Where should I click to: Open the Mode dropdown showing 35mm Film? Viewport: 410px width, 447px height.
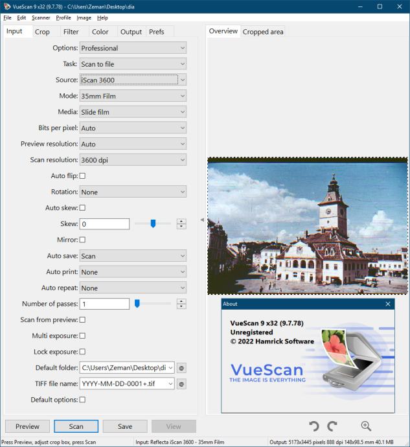pyautogui.click(x=133, y=96)
